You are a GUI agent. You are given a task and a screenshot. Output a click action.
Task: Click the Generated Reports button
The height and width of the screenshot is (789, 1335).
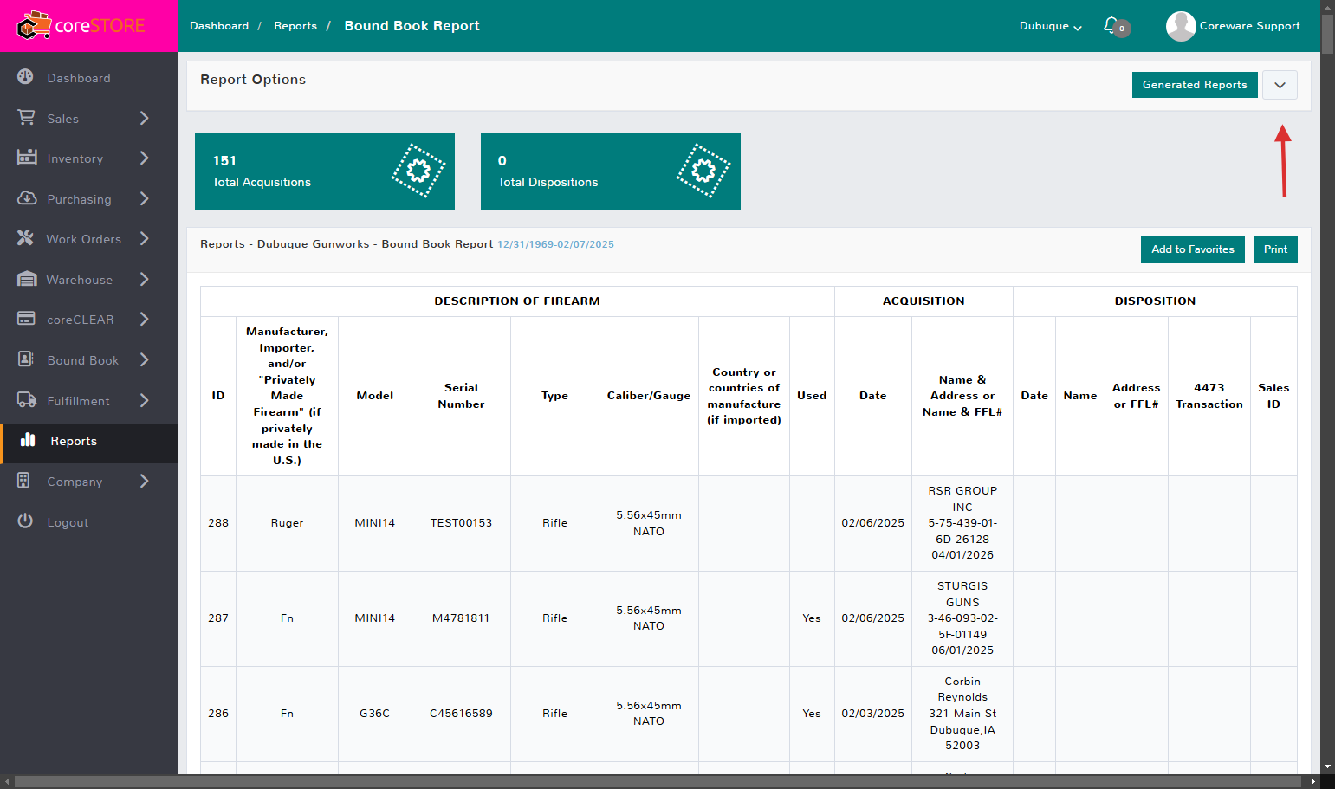[1195, 85]
